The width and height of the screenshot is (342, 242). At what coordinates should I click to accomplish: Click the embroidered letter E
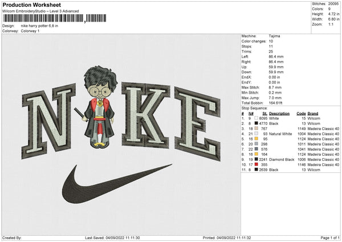pos(197,123)
